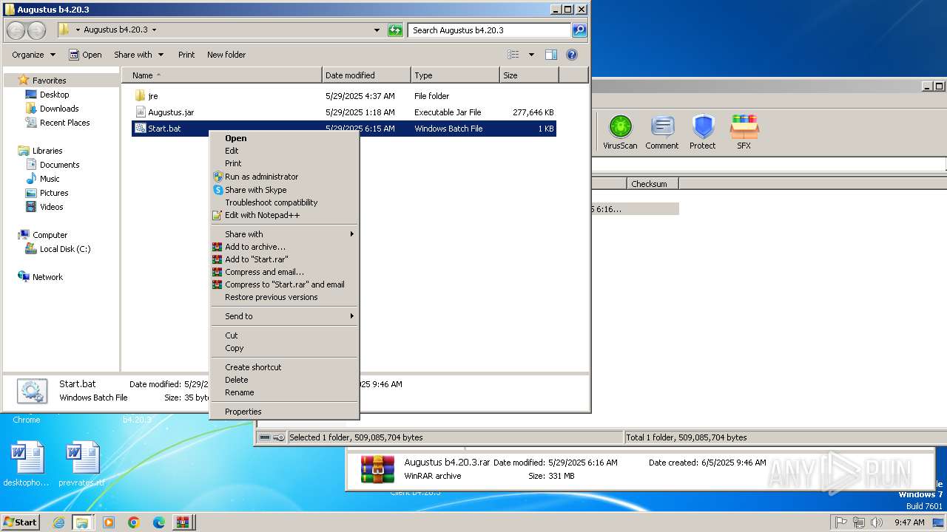Expand the Send to submenu
Image resolution: width=947 pixels, height=532 pixels.
284,316
